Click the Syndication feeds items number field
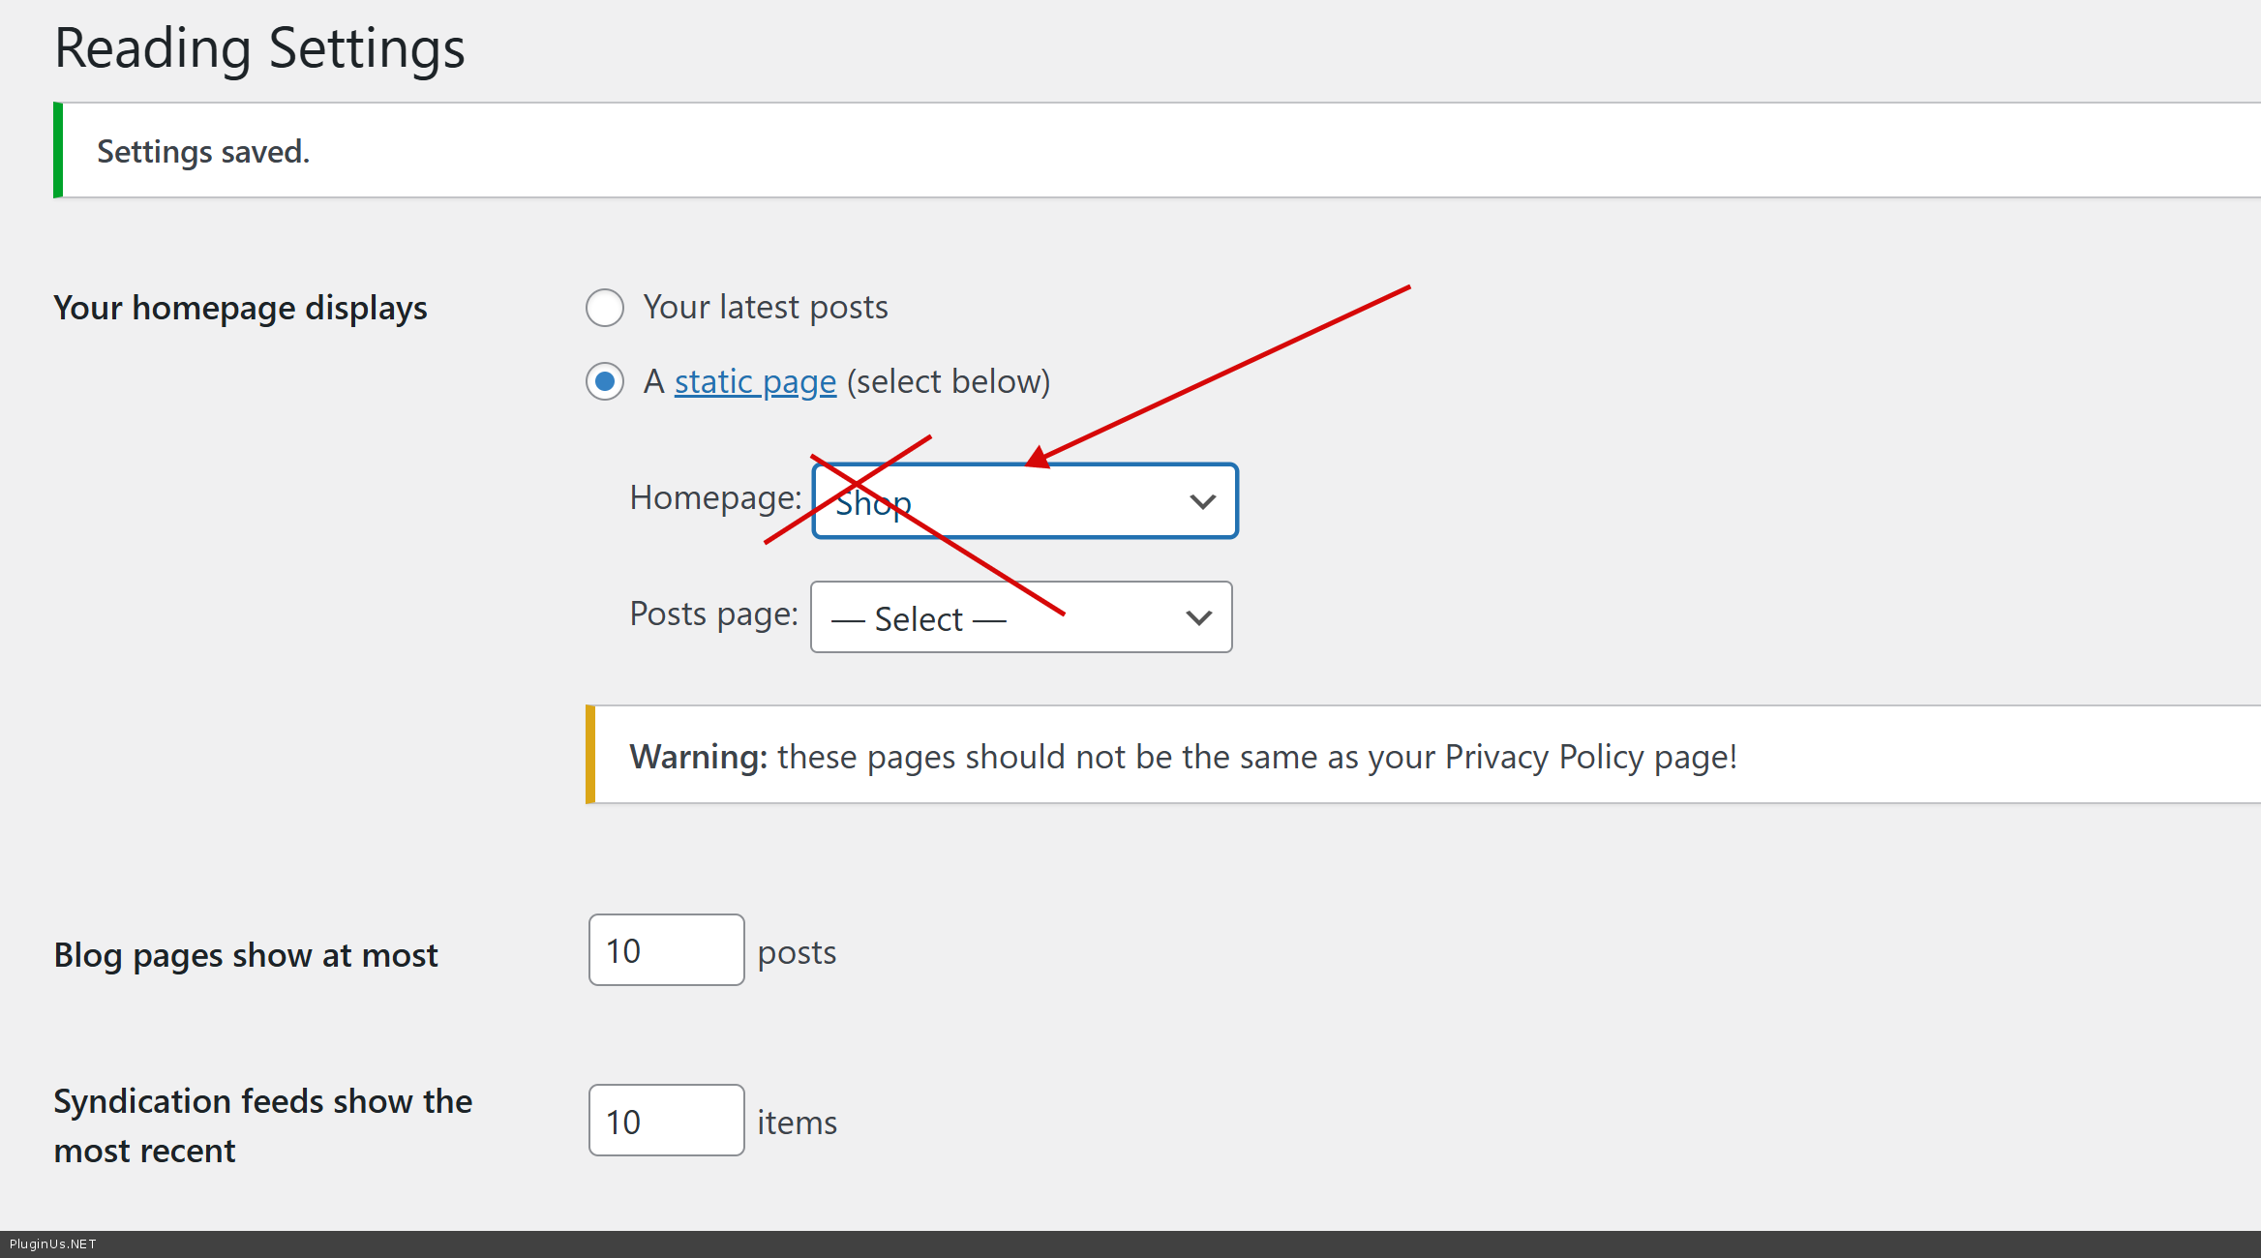2261x1258 pixels. pyautogui.click(x=666, y=1121)
